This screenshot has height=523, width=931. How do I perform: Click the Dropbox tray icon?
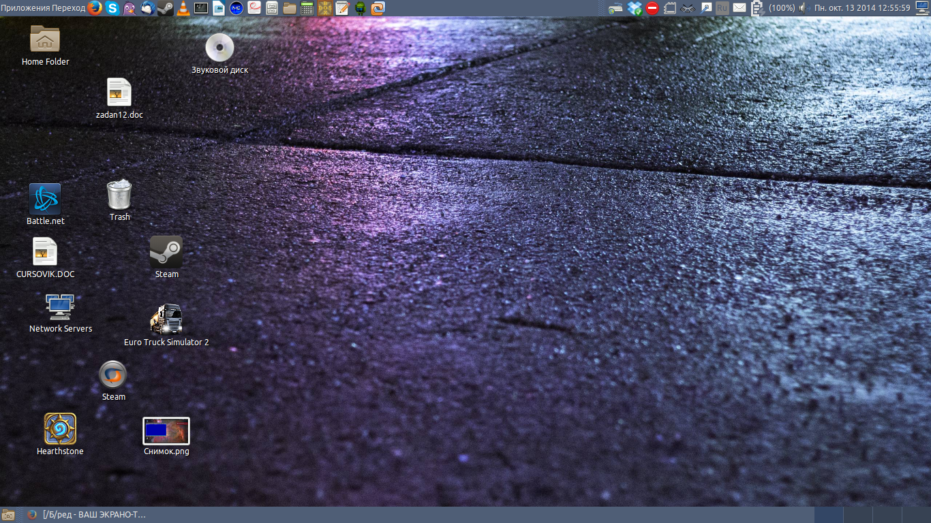pos(635,8)
